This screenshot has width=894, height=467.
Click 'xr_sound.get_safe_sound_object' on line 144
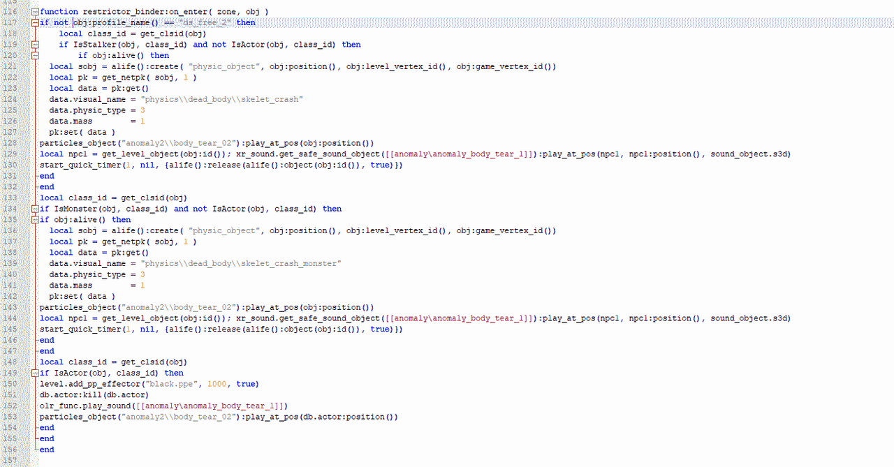[x=307, y=318]
